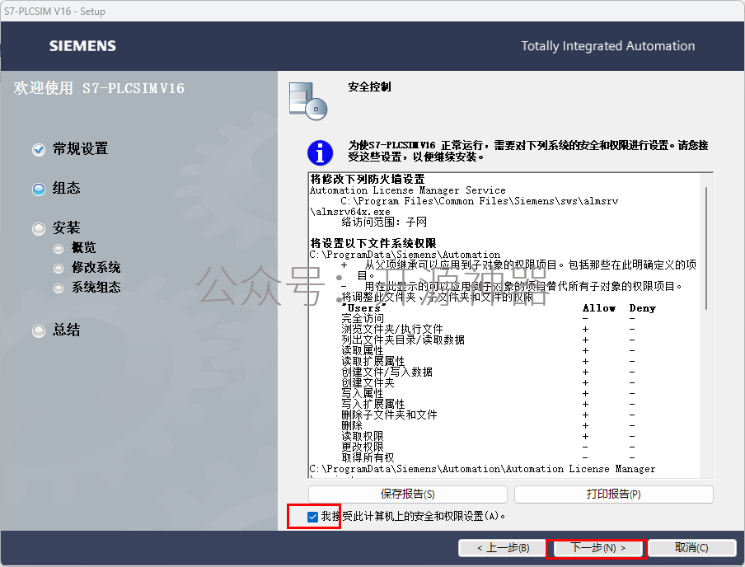Click the 下一步(N) next button
745x567 pixels.
click(x=597, y=548)
